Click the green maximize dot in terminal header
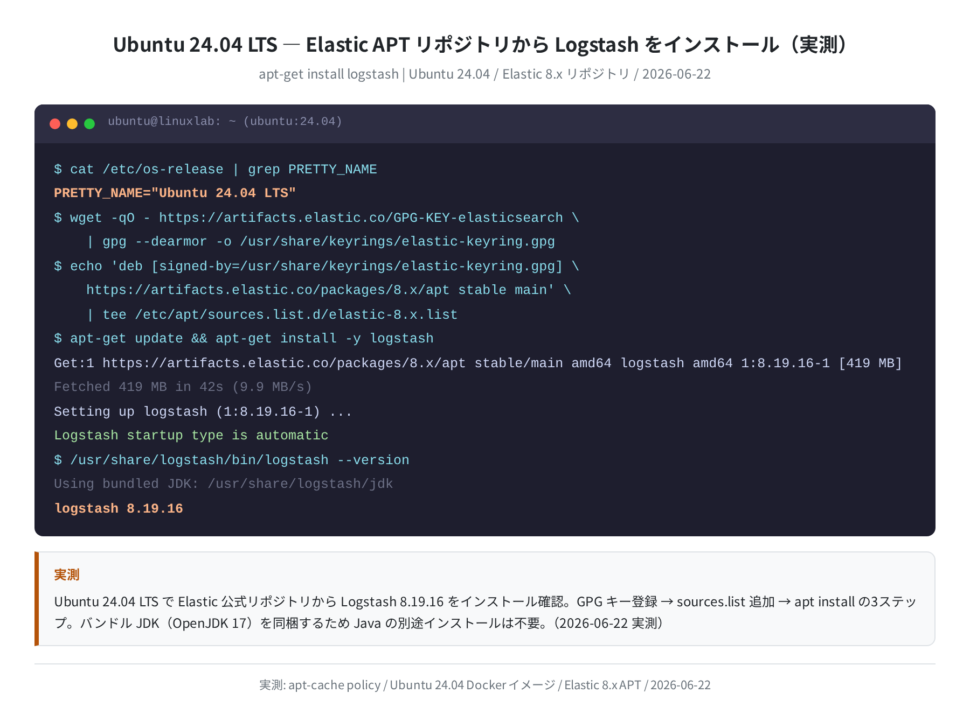 point(89,124)
